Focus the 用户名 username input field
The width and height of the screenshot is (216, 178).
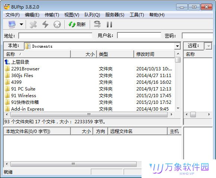[x=139, y=35]
